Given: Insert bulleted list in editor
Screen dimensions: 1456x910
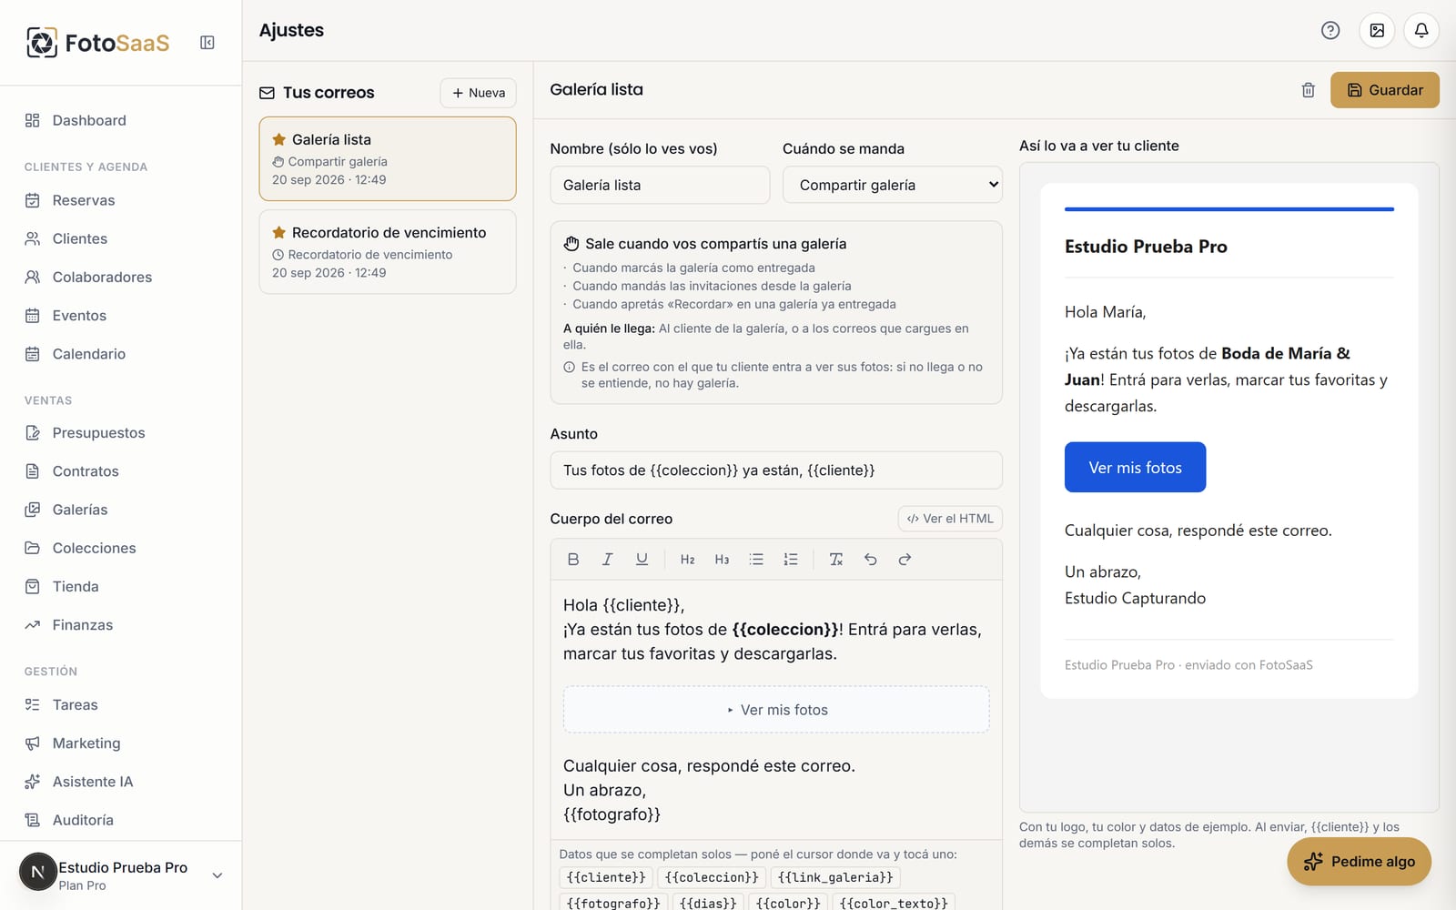Looking at the screenshot, I should [x=756, y=560].
